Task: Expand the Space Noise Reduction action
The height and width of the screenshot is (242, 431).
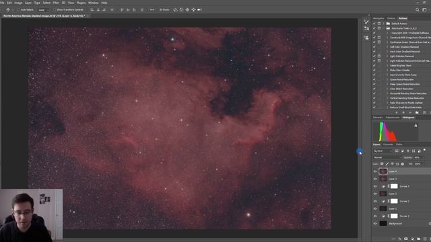Action: pyautogui.click(x=388, y=79)
